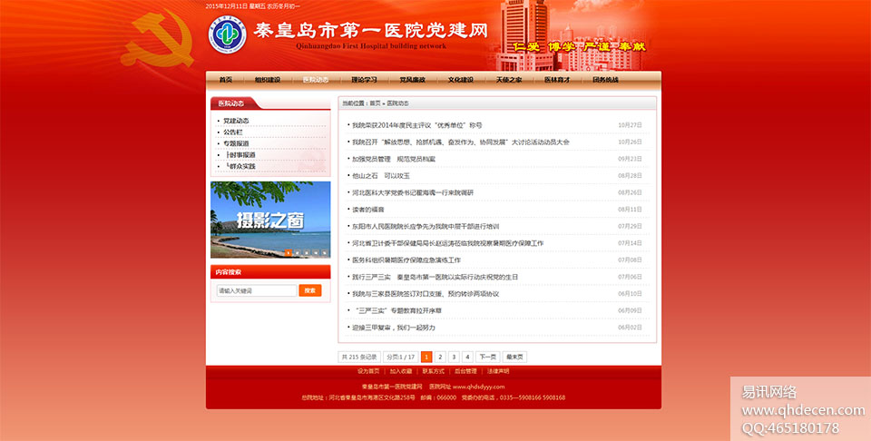Click the 摄影之窗 banner image
871x441 pixels.
pos(270,220)
